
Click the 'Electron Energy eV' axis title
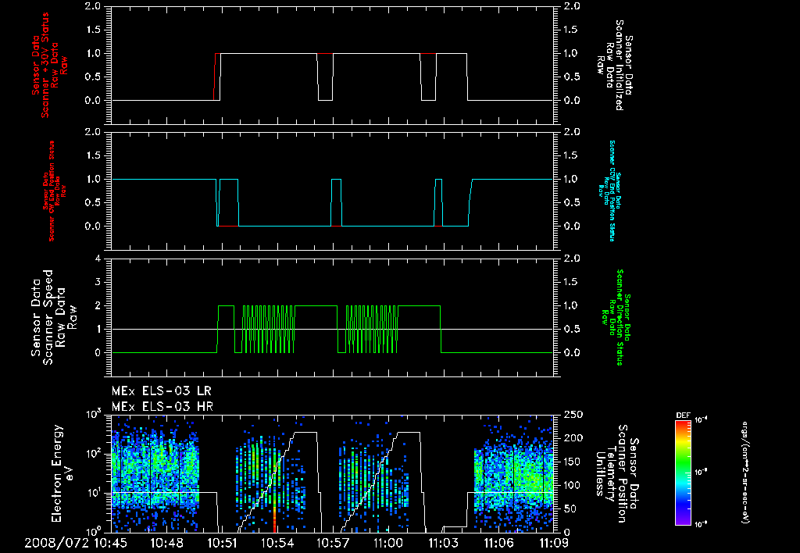click(62, 473)
